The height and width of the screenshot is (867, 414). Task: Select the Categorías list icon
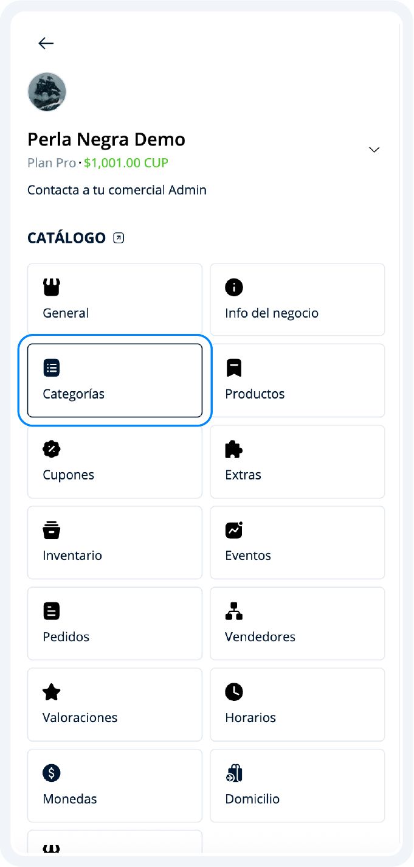pyautogui.click(x=51, y=367)
